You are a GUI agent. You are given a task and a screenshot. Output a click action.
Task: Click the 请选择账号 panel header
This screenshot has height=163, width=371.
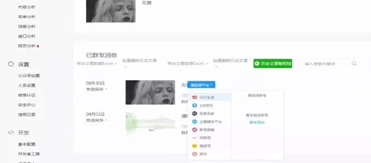click(257, 96)
